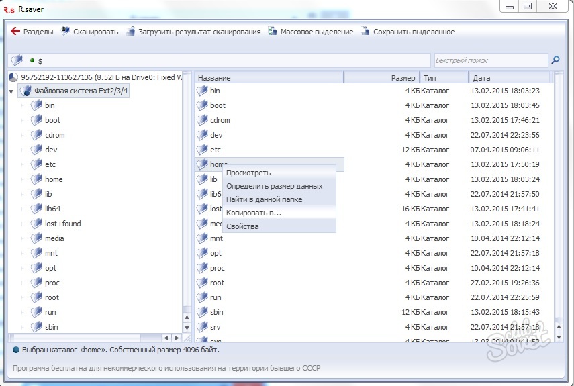Click the magnifier search icon
The image size is (574, 386).
555,60
